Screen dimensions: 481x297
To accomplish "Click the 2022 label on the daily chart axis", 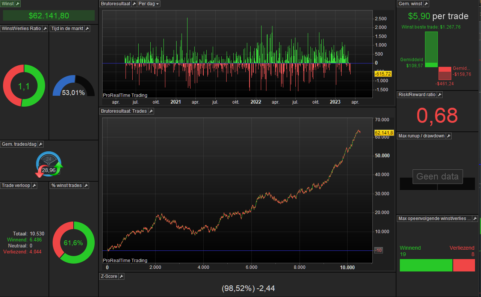I will 256,102.
